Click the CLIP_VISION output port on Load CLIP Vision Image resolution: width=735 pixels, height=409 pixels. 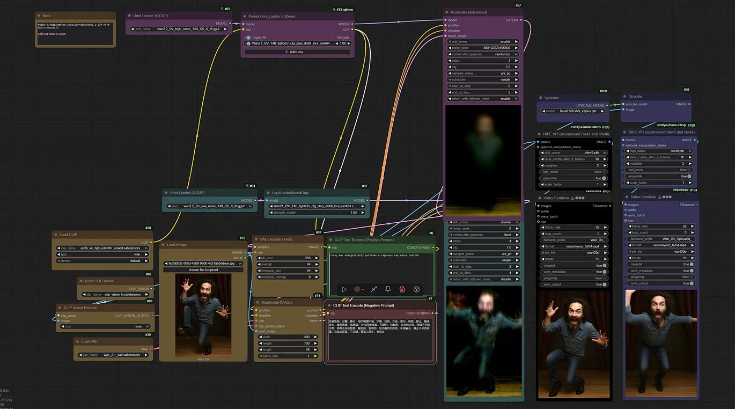(x=151, y=288)
